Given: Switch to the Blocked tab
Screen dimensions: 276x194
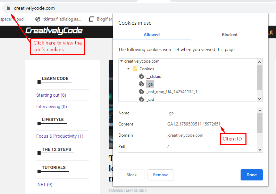Looking at the screenshot, I should (x=229, y=35).
